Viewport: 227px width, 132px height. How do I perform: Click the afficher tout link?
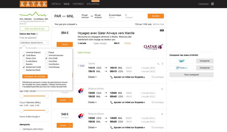tap(158, 24)
